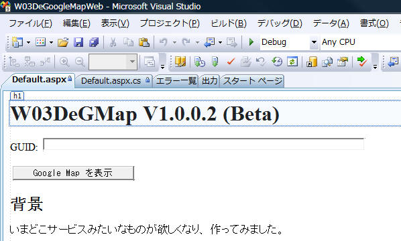Click the red checkmark Check In icon

pyautogui.click(x=231, y=62)
